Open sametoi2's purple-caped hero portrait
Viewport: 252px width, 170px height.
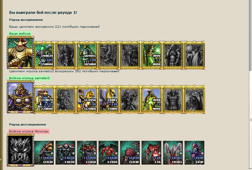point(20,97)
